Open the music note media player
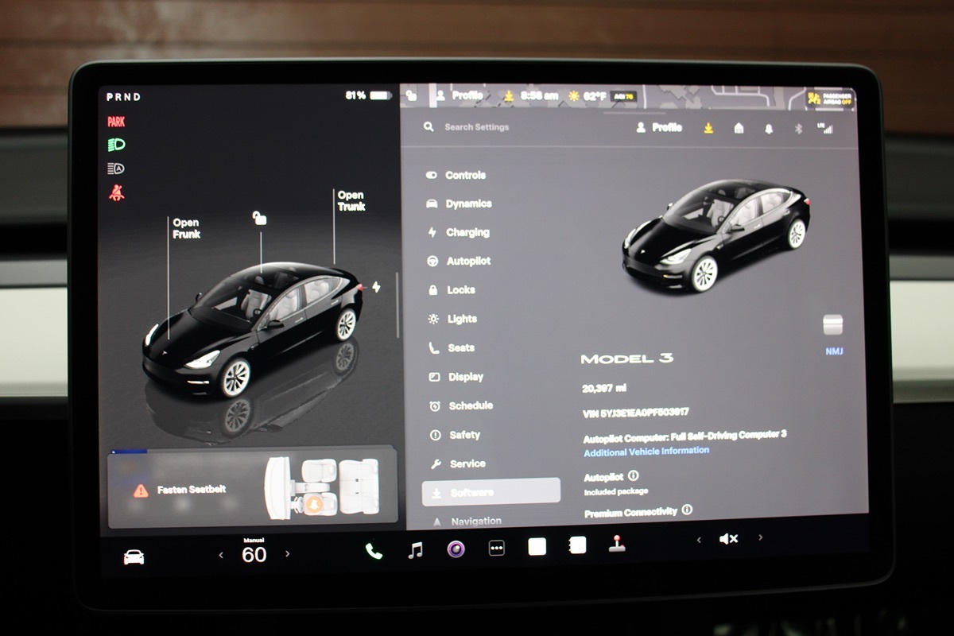954x636 pixels. [x=415, y=550]
